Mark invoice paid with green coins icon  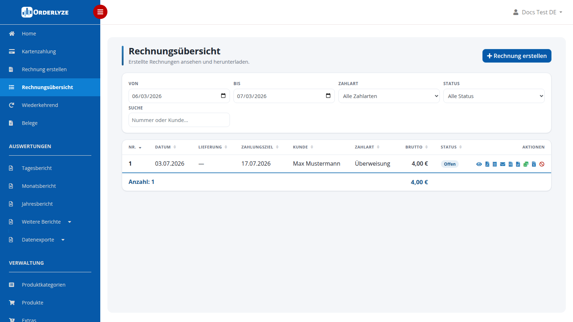[526, 164]
